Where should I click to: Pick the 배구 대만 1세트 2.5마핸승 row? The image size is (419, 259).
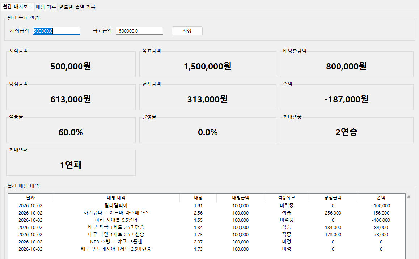click(x=207, y=234)
